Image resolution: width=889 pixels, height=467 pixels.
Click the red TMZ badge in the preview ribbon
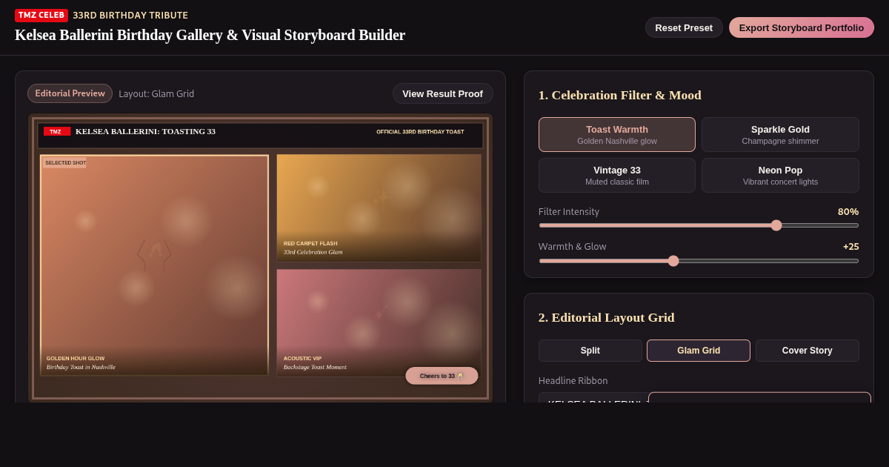pyautogui.click(x=57, y=131)
